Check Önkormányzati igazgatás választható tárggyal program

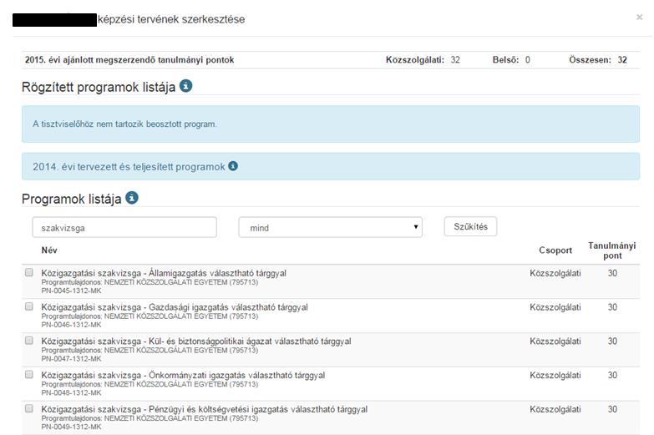pos(28,375)
